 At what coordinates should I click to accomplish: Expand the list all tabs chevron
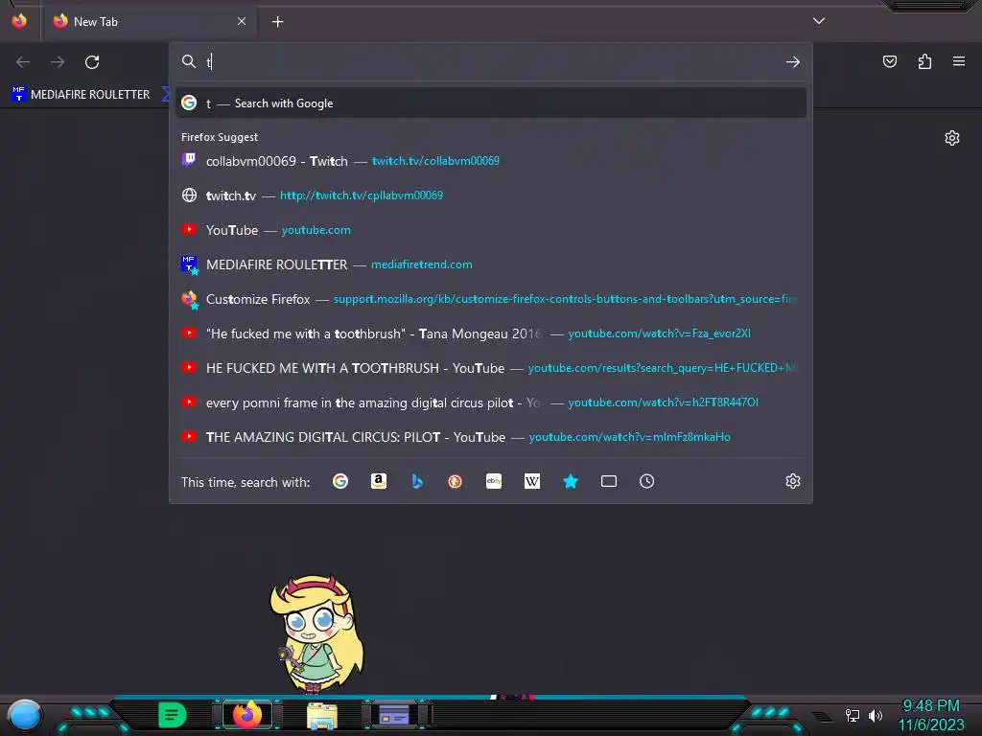tap(819, 21)
